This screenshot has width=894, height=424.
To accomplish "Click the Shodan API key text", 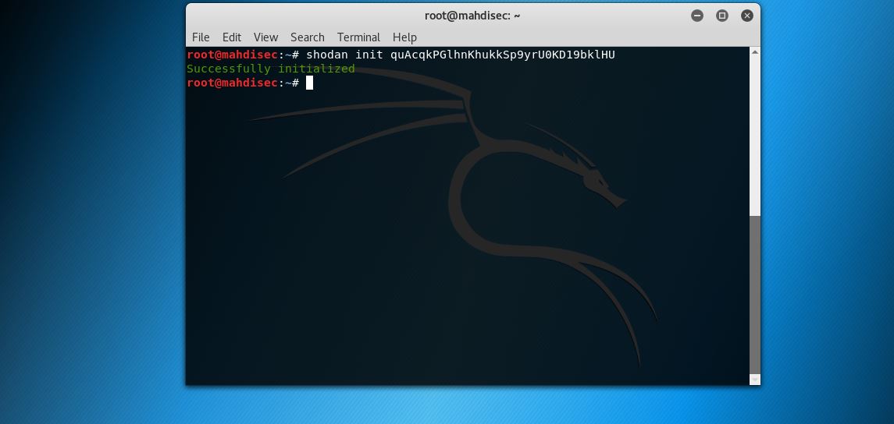I will 502,55.
